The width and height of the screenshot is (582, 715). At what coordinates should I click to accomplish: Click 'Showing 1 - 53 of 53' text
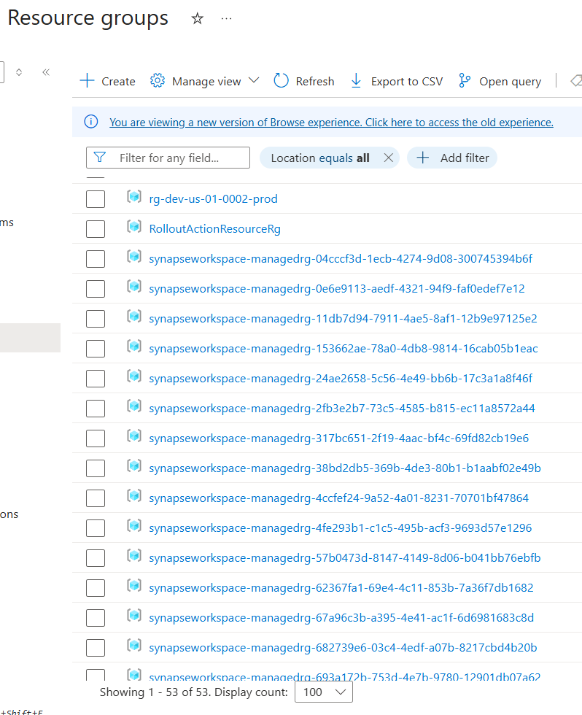click(155, 692)
